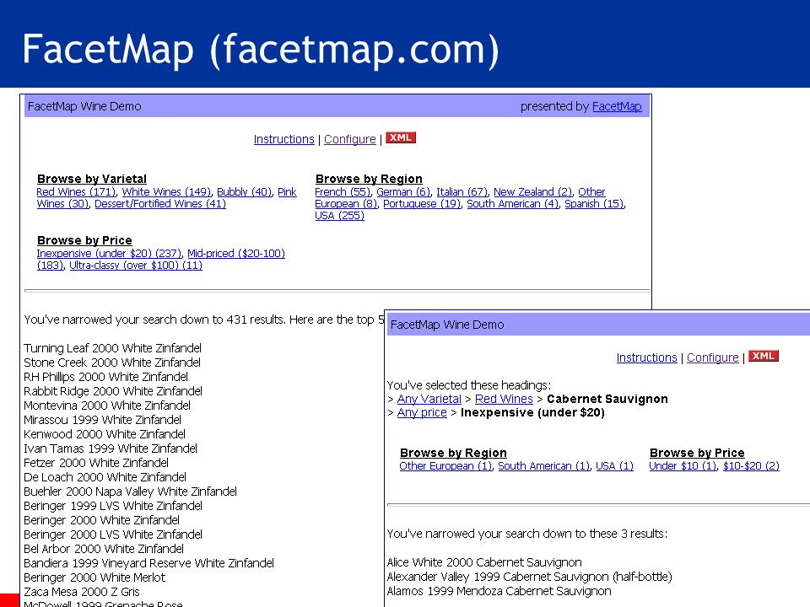The width and height of the screenshot is (810, 607).
Task: Browse Red Wines (171) varietal
Action: tap(76, 191)
